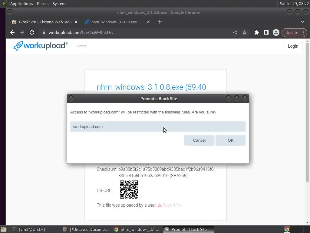The width and height of the screenshot is (310, 233).
Task: Click the nhm_windows tab favicon
Action: [x=87, y=22]
